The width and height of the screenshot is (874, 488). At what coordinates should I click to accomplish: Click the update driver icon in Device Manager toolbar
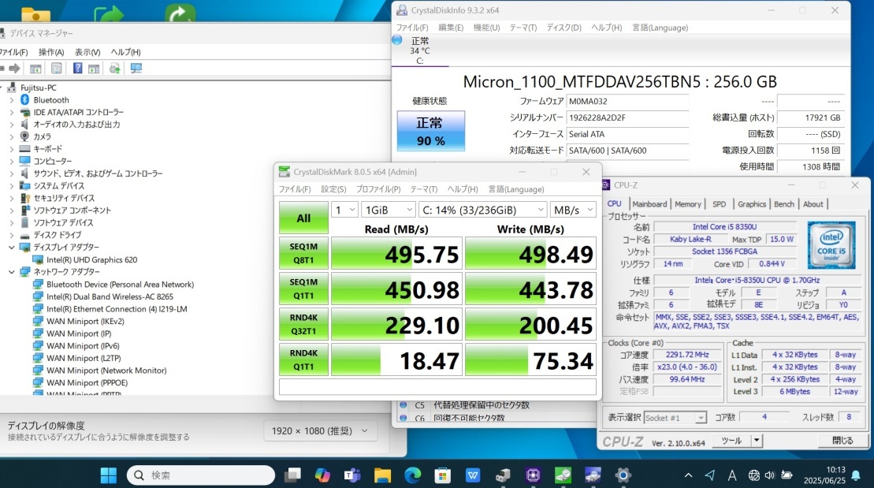pyautogui.click(x=115, y=68)
